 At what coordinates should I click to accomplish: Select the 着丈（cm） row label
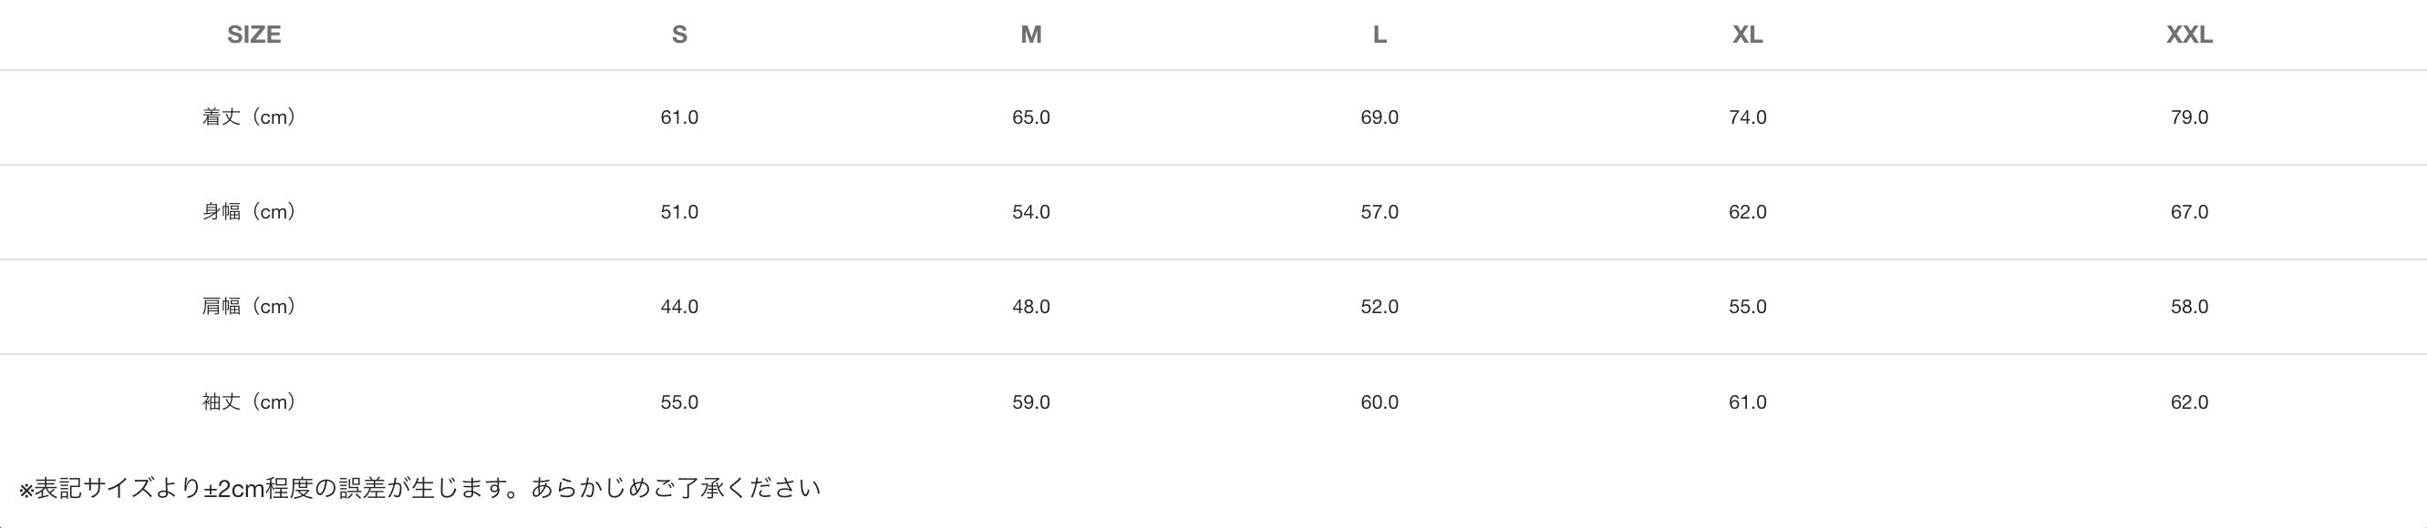point(250,117)
